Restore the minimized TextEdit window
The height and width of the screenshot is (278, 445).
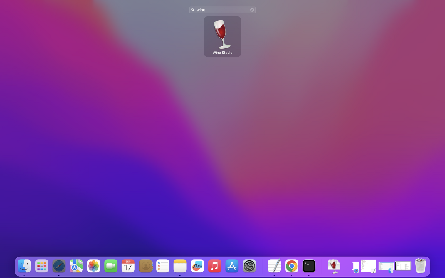point(369,266)
